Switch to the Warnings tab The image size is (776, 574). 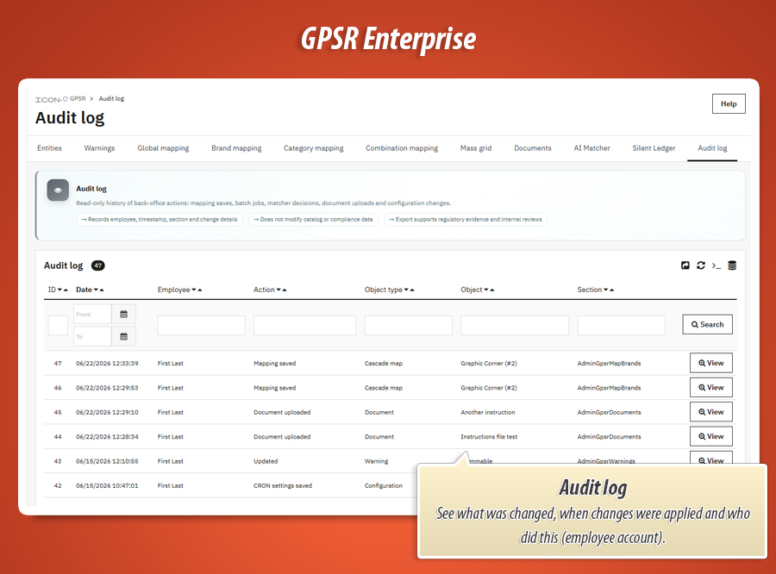[99, 148]
